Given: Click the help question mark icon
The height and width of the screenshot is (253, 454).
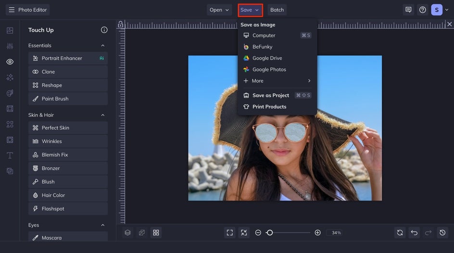Looking at the screenshot, I should (x=422, y=10).
